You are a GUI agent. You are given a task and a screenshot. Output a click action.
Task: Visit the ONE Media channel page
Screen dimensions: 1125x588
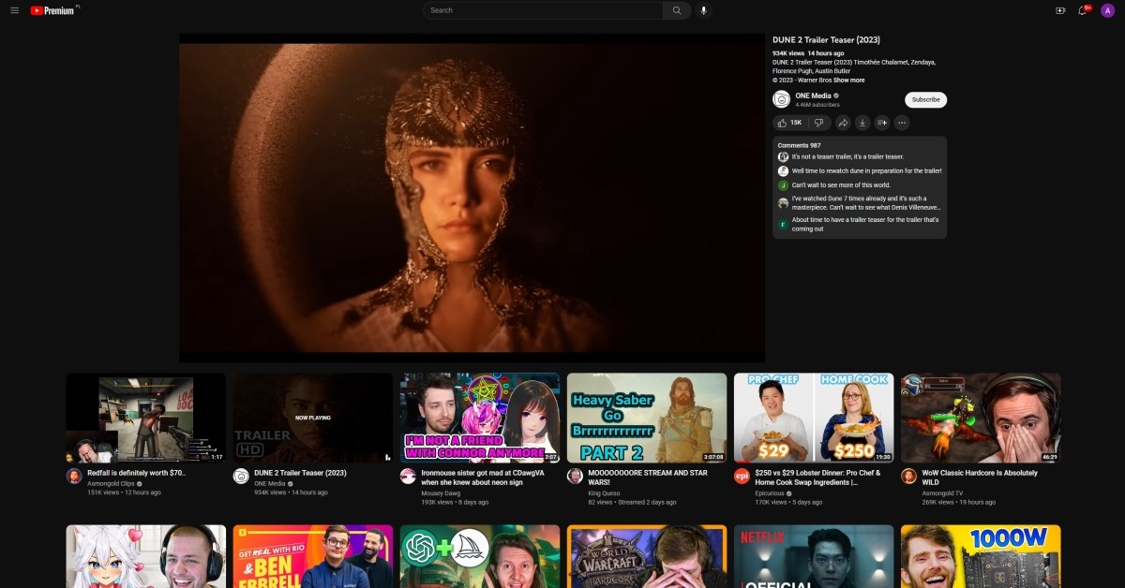click(815, 95)
